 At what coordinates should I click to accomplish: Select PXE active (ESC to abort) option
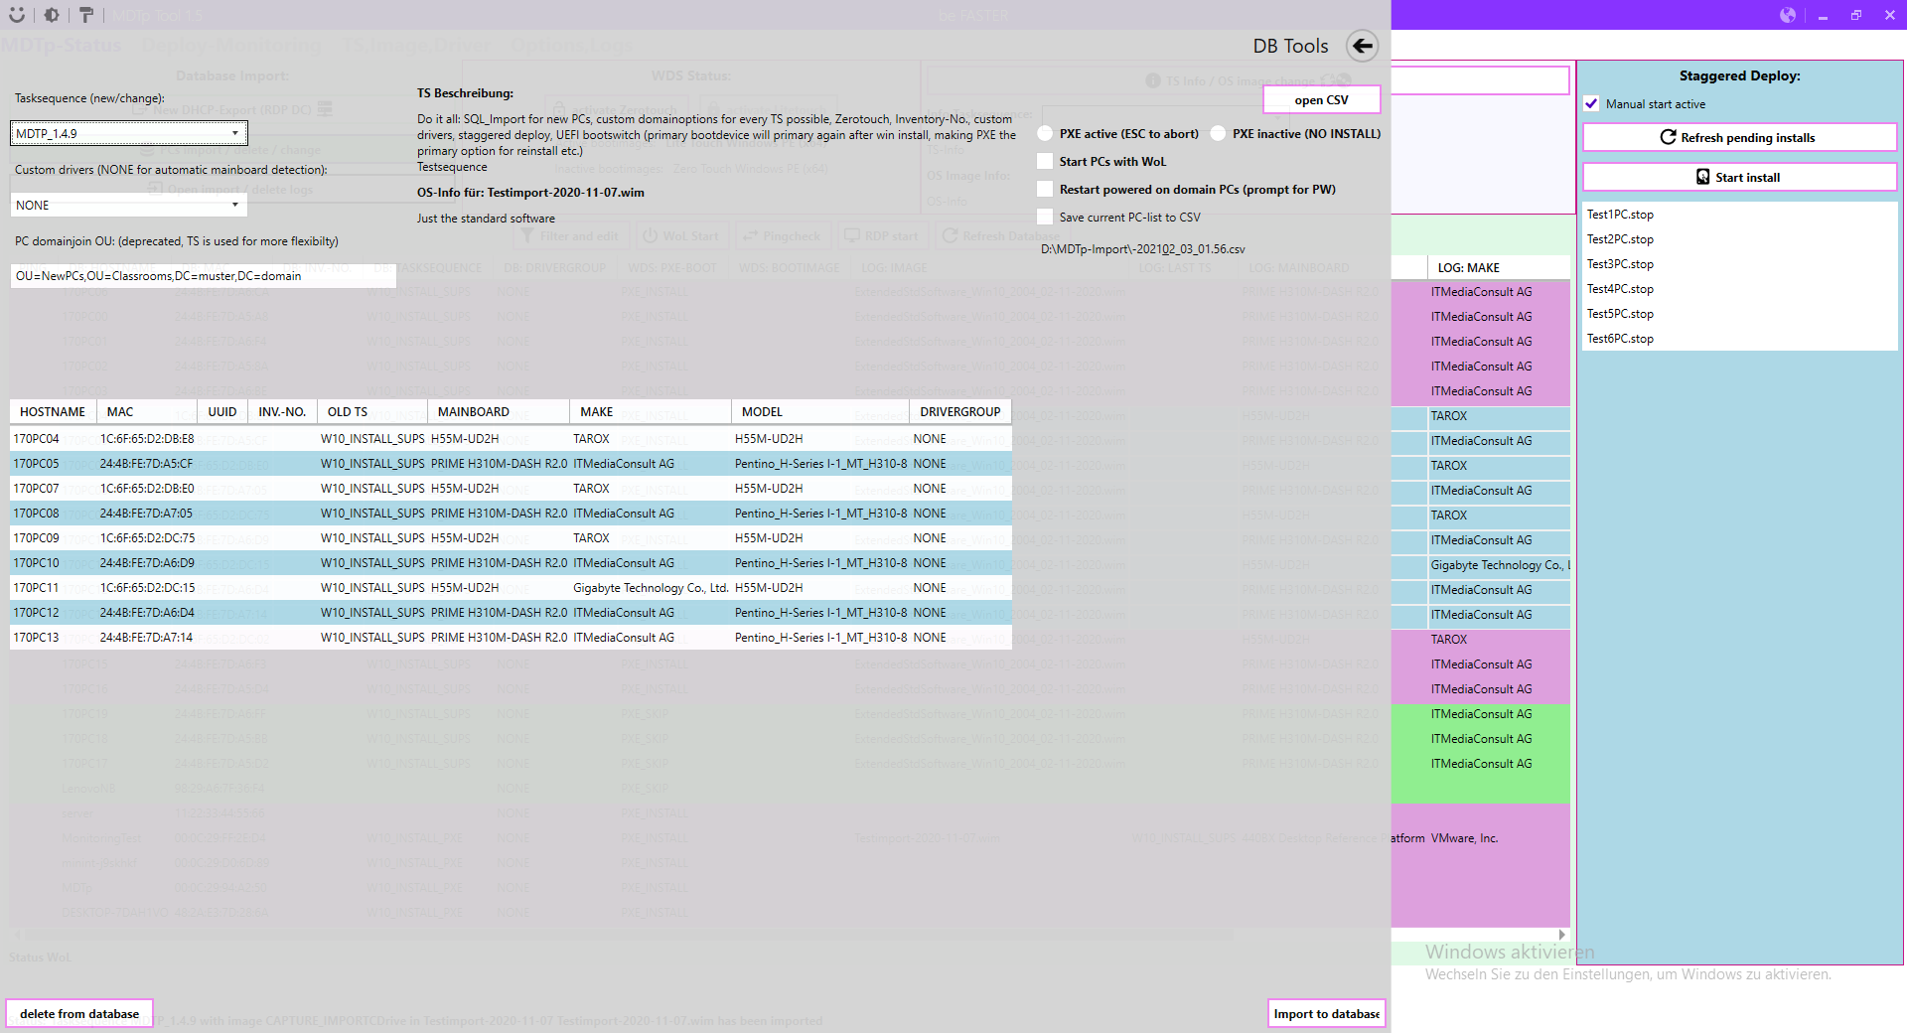(1045, 134)
